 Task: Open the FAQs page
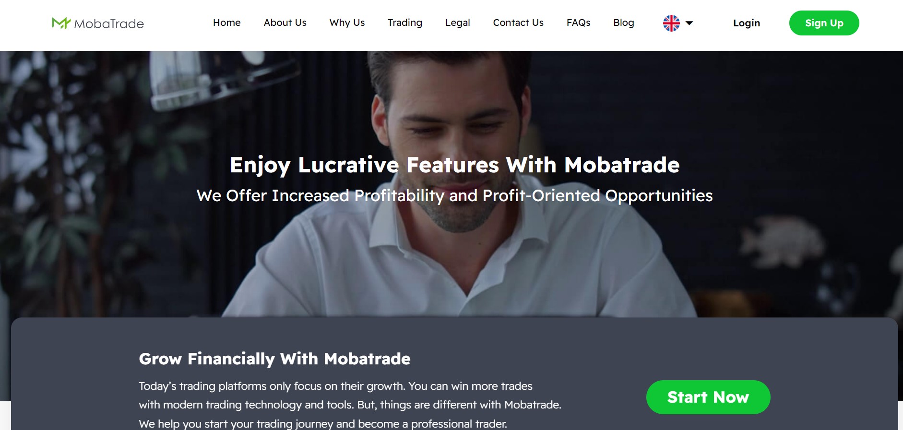click(578, 23)
